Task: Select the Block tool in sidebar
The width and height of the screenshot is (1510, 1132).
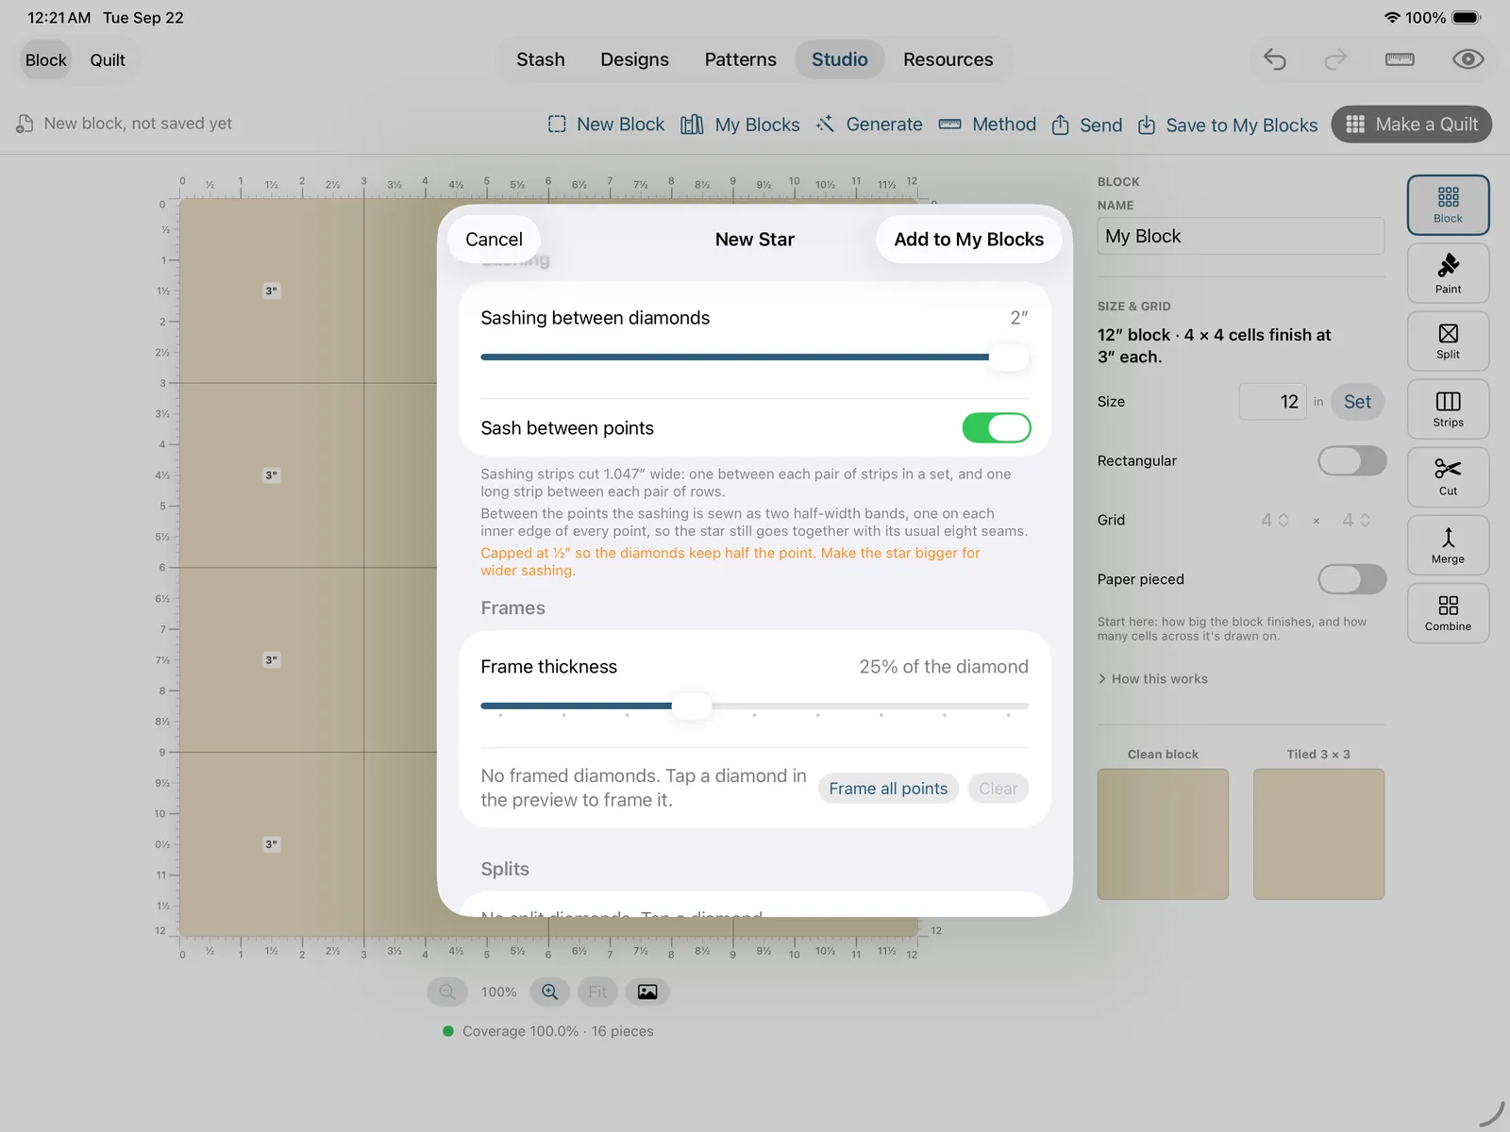Action: tap(1448, 205)
